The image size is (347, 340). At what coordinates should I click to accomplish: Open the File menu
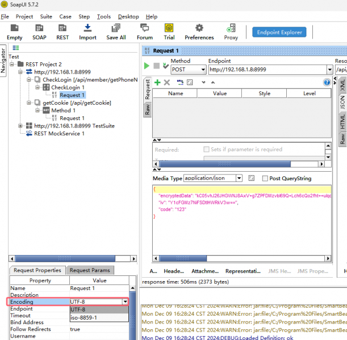coord(5,16)
